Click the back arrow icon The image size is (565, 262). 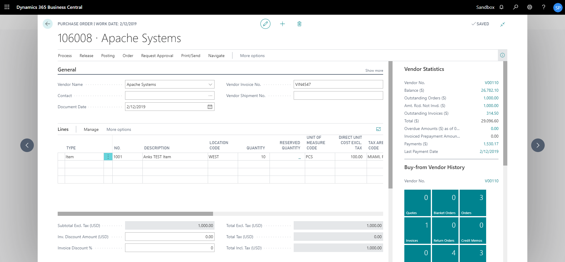tap(48, 24)
